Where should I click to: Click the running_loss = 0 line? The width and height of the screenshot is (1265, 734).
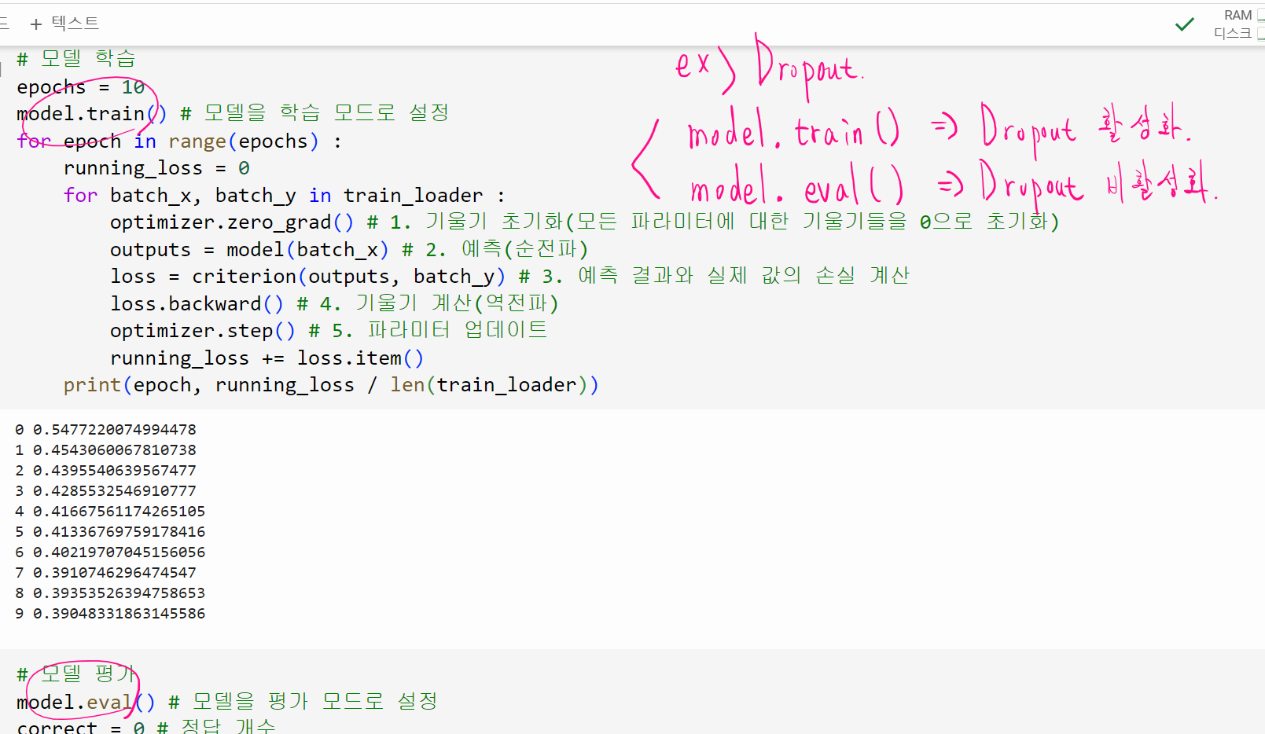tap(156, 168)
